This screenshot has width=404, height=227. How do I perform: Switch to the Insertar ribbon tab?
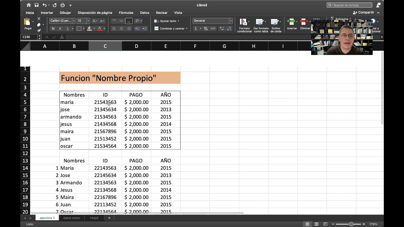pyautogui.click(x=47, y=13)
